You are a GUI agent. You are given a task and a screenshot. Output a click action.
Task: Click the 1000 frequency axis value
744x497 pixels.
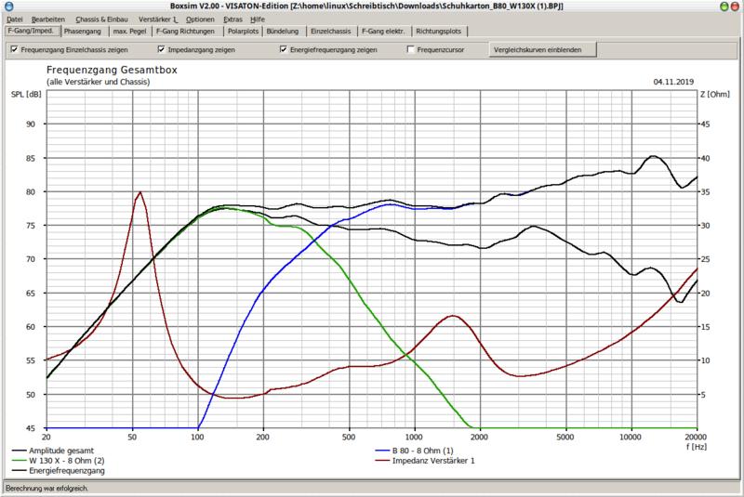pos(414,437)
